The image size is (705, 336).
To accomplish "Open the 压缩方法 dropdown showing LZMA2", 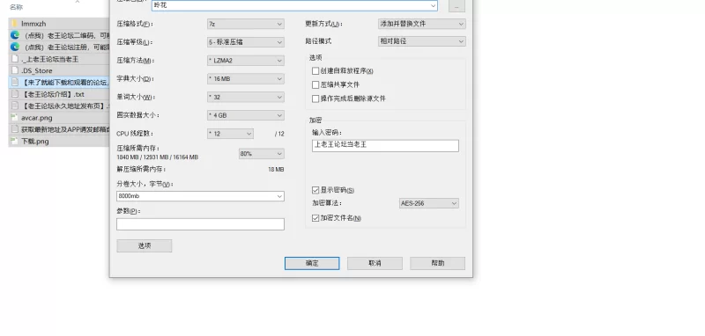I will tap(246, 61).
